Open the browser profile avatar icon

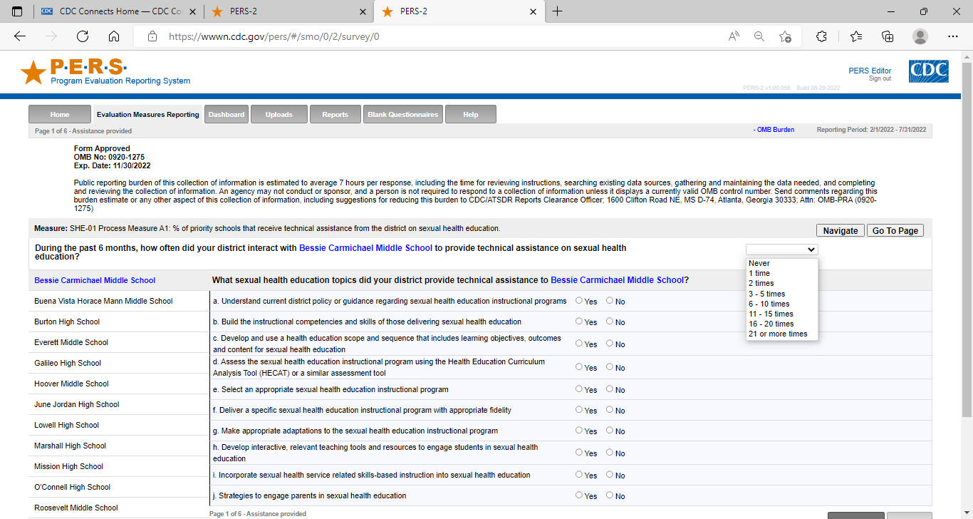pos(920,36)
